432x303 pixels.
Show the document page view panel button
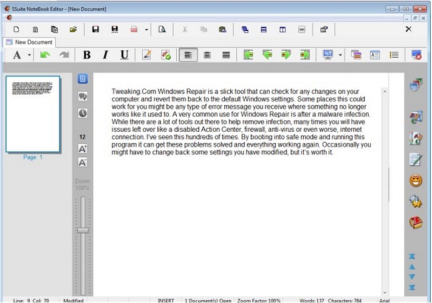pos(83,79)
